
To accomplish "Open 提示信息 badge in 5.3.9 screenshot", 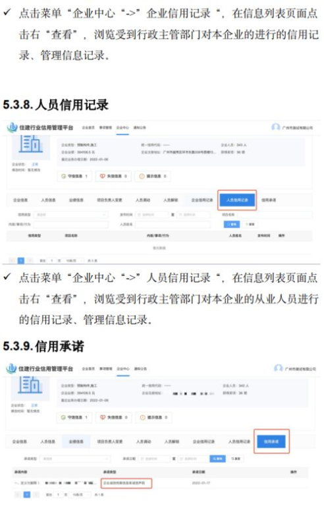I will [x=153, y=417].
